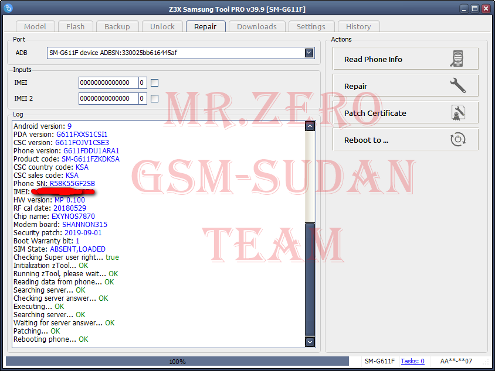Click Waiting for server answer... OK line

tap(64, 323)
